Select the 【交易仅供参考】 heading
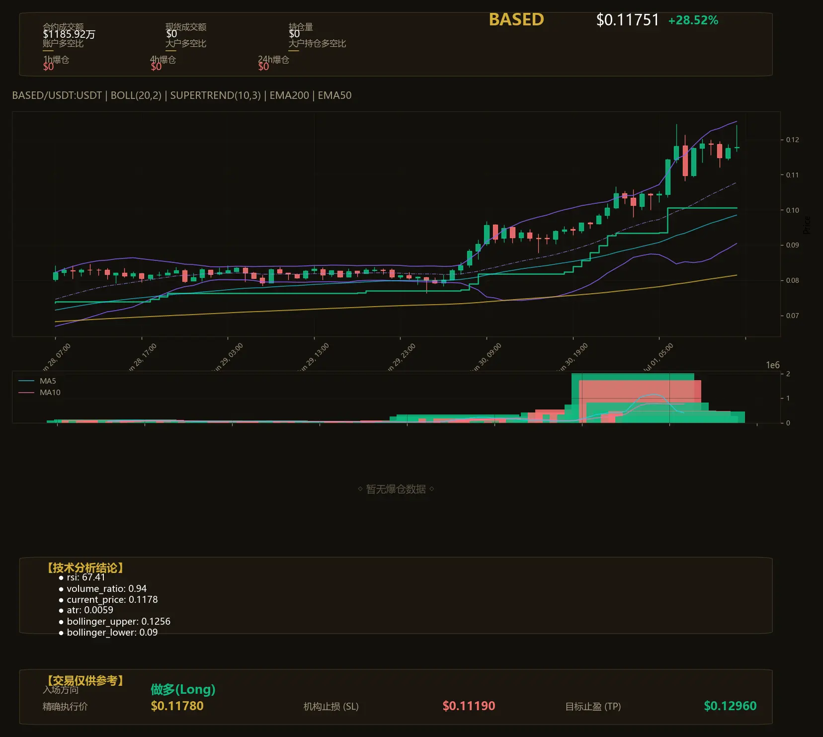 click(x=85, y=680)
